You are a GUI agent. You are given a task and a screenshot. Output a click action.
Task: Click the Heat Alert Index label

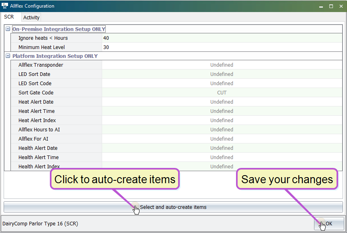coord(37,121)
